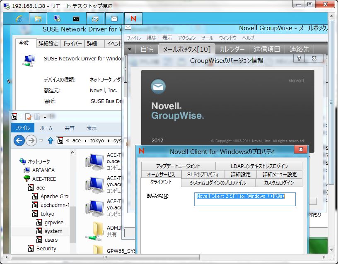The height and width of the screenshot is (264, 338).
Task: Open the Command Prompt taskbar icon
Action: [x=76, y=19]
